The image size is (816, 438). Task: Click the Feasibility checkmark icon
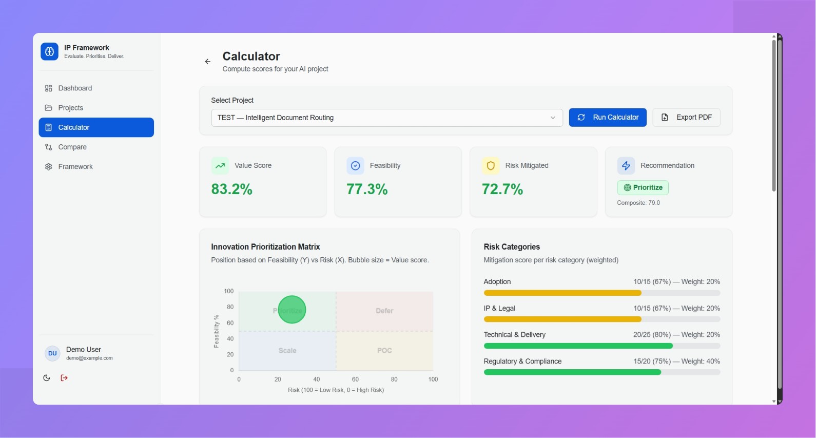point(355,166)
